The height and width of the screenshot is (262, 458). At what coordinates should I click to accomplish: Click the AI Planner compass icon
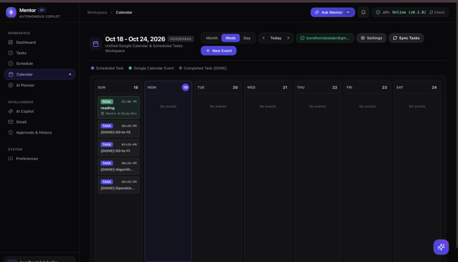coord(11,85)
